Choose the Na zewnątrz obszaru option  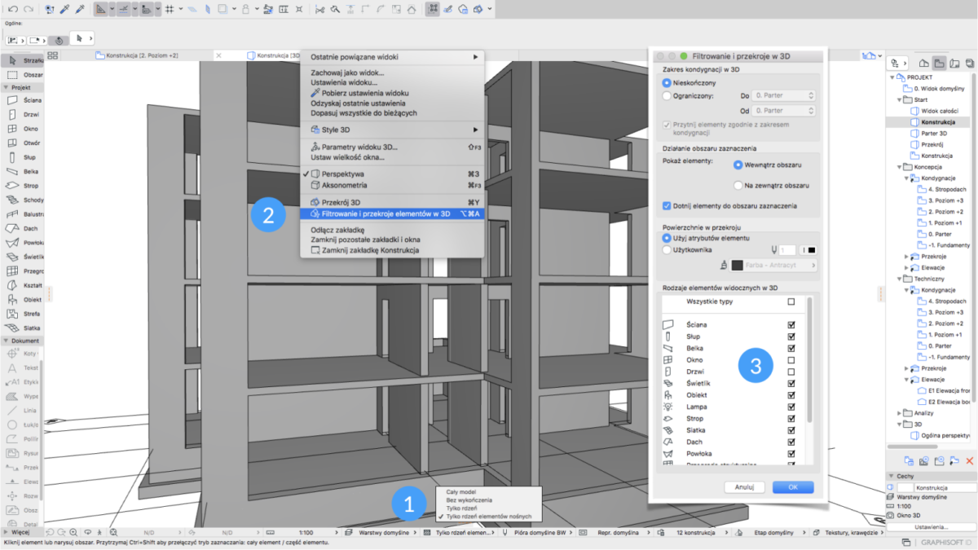pos(740,186)
